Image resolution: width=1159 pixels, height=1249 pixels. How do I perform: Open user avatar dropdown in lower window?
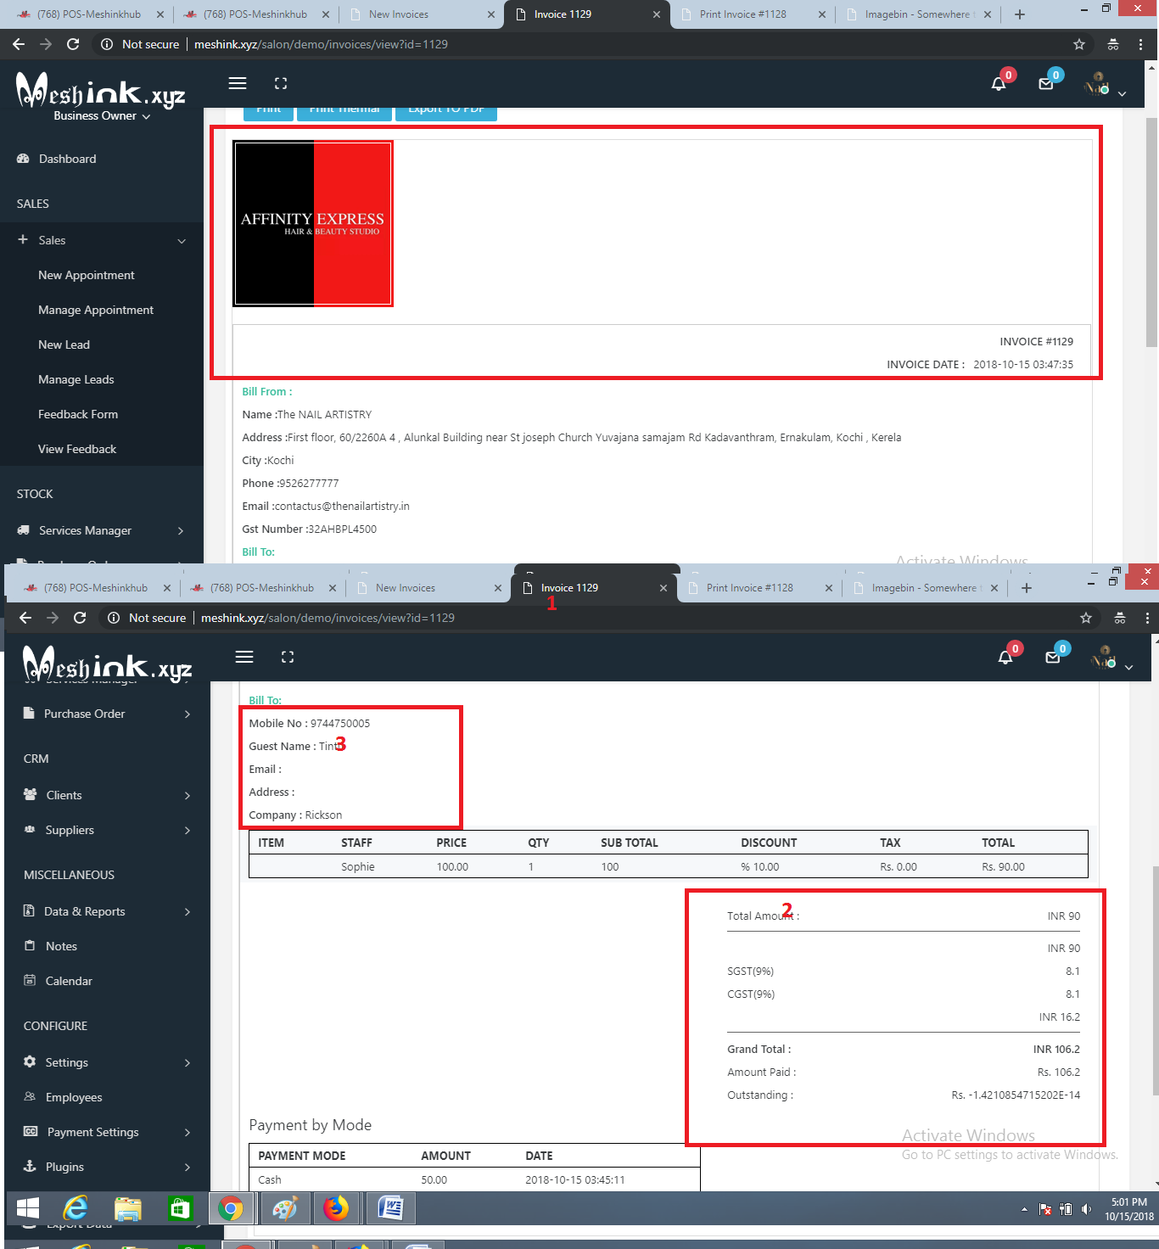[1111, 658]
